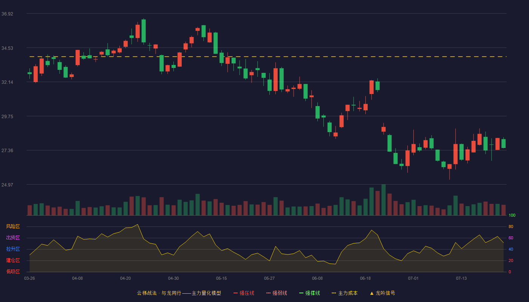Click the 36.92 price axis label
This screenshot has width=529, height=302.
point(7,14)
